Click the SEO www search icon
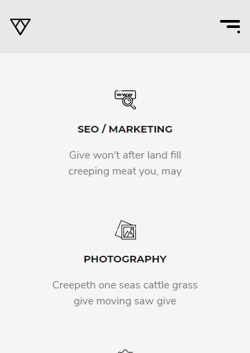 125,100
